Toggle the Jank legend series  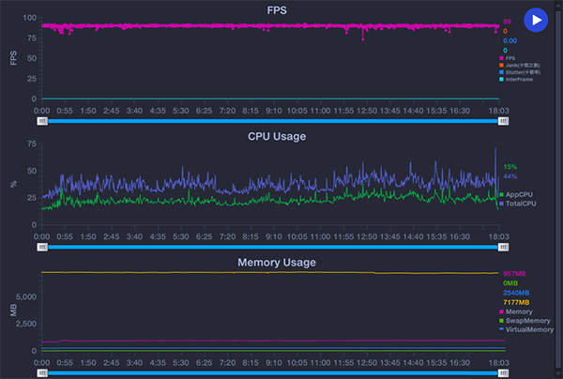(x=518, y=65)
